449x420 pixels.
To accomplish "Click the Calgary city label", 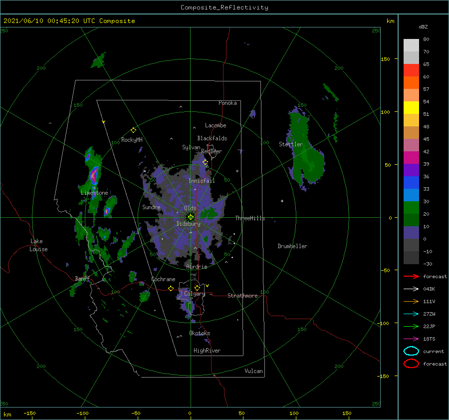I will point(195,294).
